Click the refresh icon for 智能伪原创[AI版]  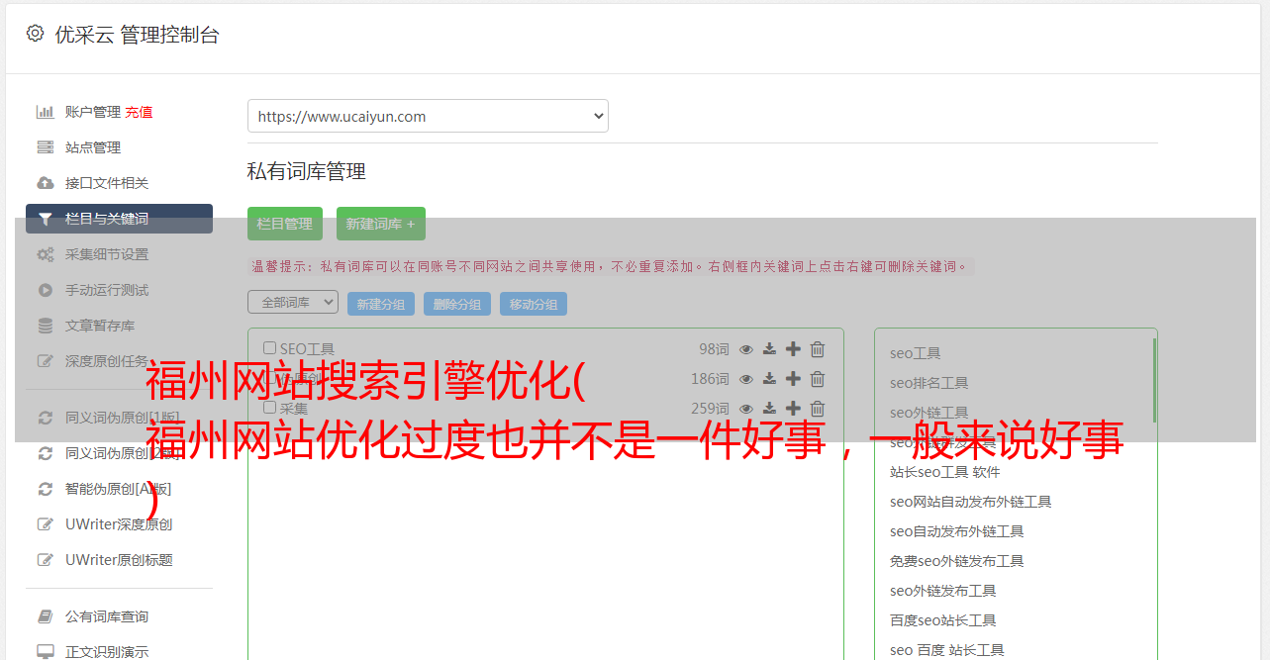click(45, 489)
